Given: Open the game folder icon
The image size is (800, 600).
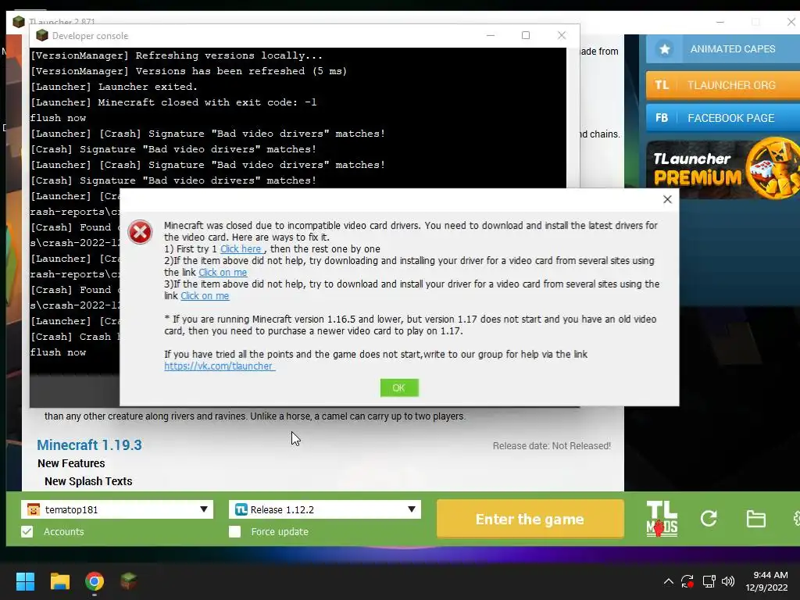Looking at the screenshot, I should pyautogui.click(x=755, y=519).
